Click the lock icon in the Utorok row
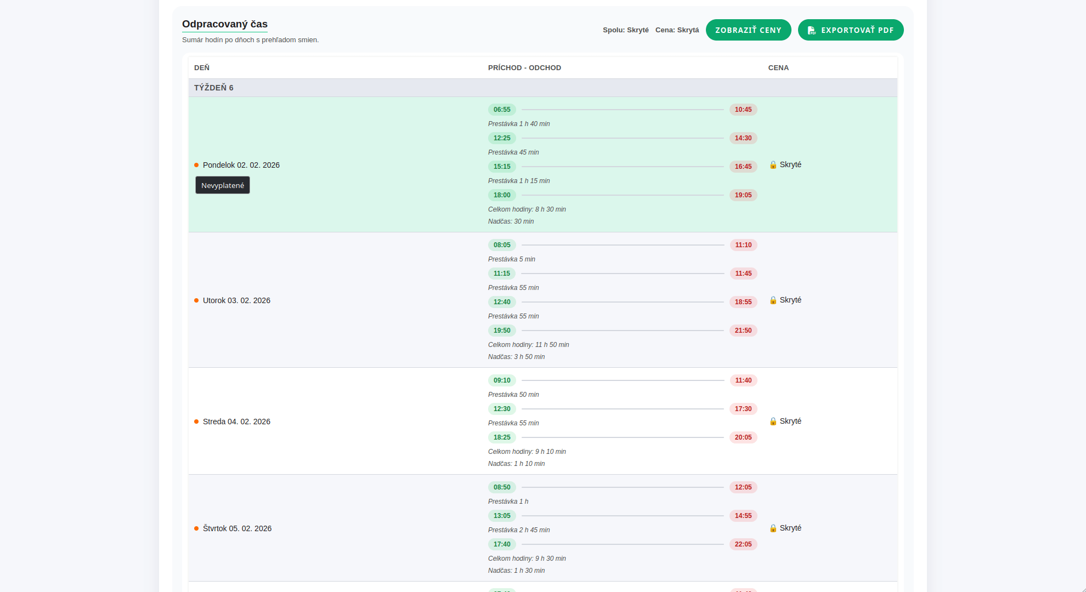The height and width of the screenshot is (592, 1086). (x=773, y=300)
